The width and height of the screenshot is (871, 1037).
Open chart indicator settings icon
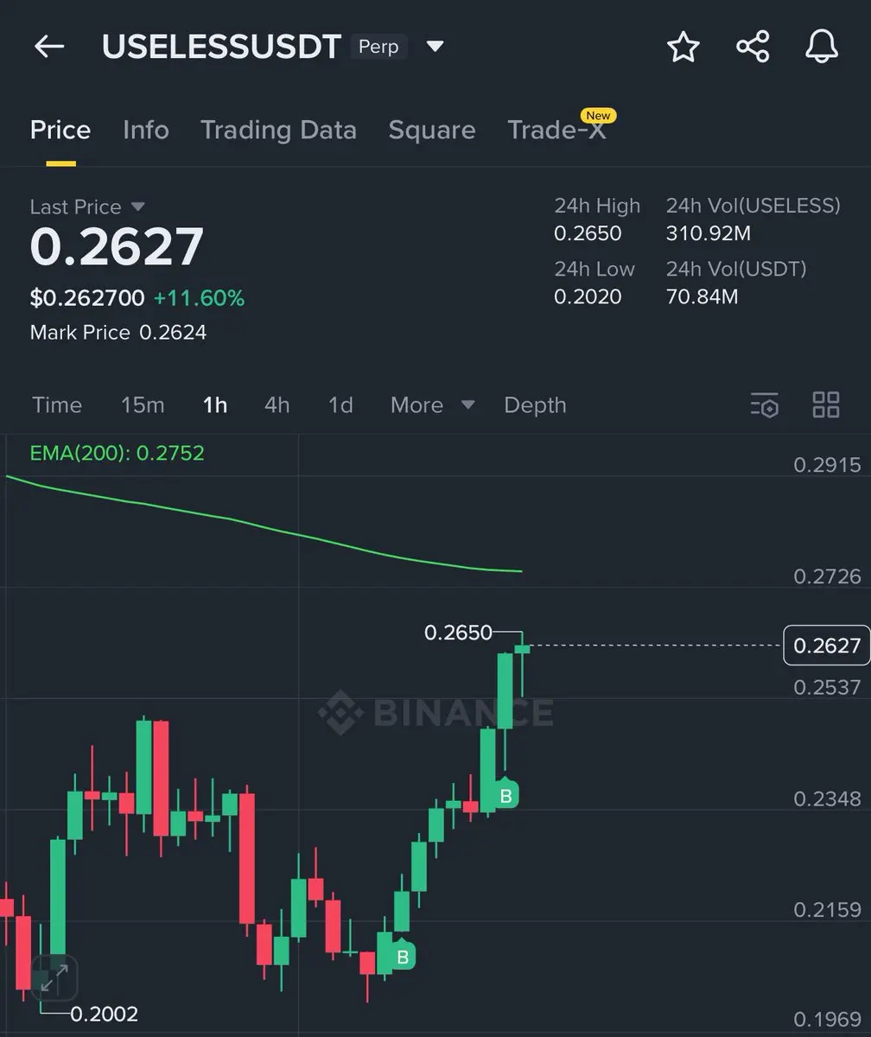coord(765,404)
